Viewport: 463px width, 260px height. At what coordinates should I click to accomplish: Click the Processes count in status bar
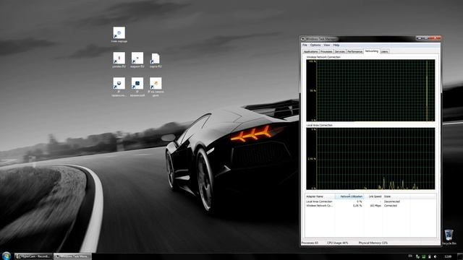click(x=310, y=243)
